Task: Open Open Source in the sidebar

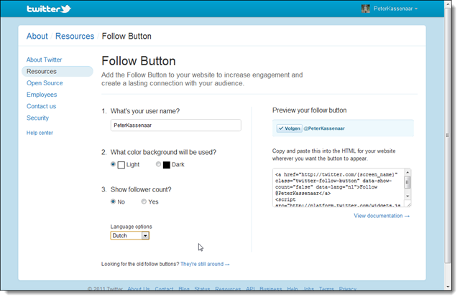Action: coord(45,83)
